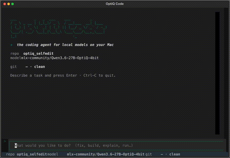
Task: Click model name in bottom status bar
Action: pyautogui.click(x=106, y=154)
